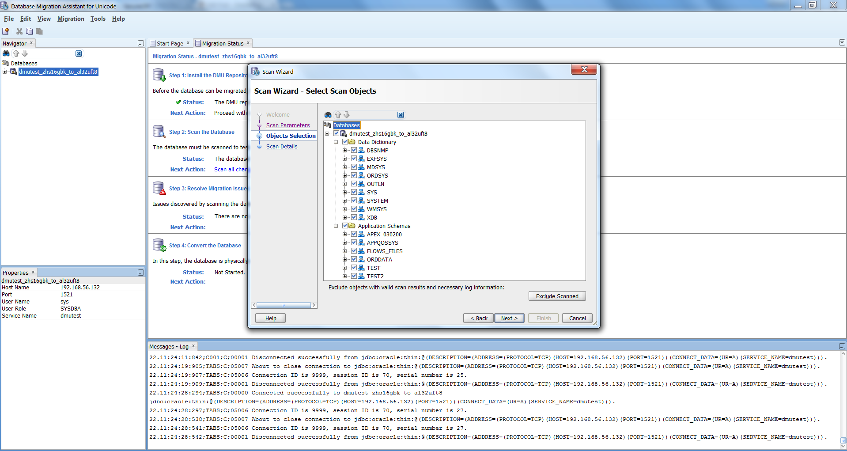This screenshot has height=451, width=847.
Task: Click Scan Wizard binoculars find icon
Action: (328, 115)
